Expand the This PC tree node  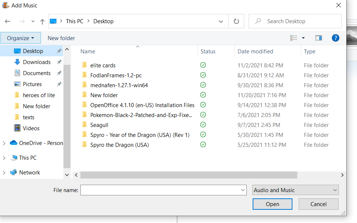click(x=4, y=158)
